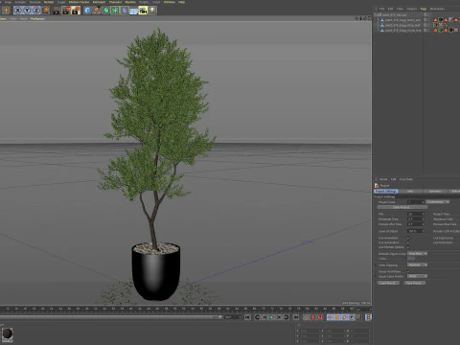Select the first child plant object
This screenshot has height=345, width=460.
point(402,20)
